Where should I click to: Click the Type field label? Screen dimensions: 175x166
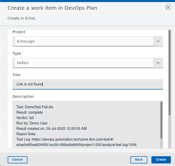(17, 53)
